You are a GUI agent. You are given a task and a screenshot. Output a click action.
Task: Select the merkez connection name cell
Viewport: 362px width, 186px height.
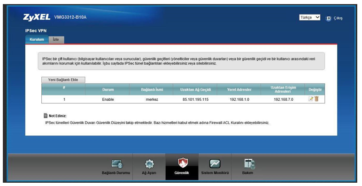pyautogui.click(x=152, y=99)
